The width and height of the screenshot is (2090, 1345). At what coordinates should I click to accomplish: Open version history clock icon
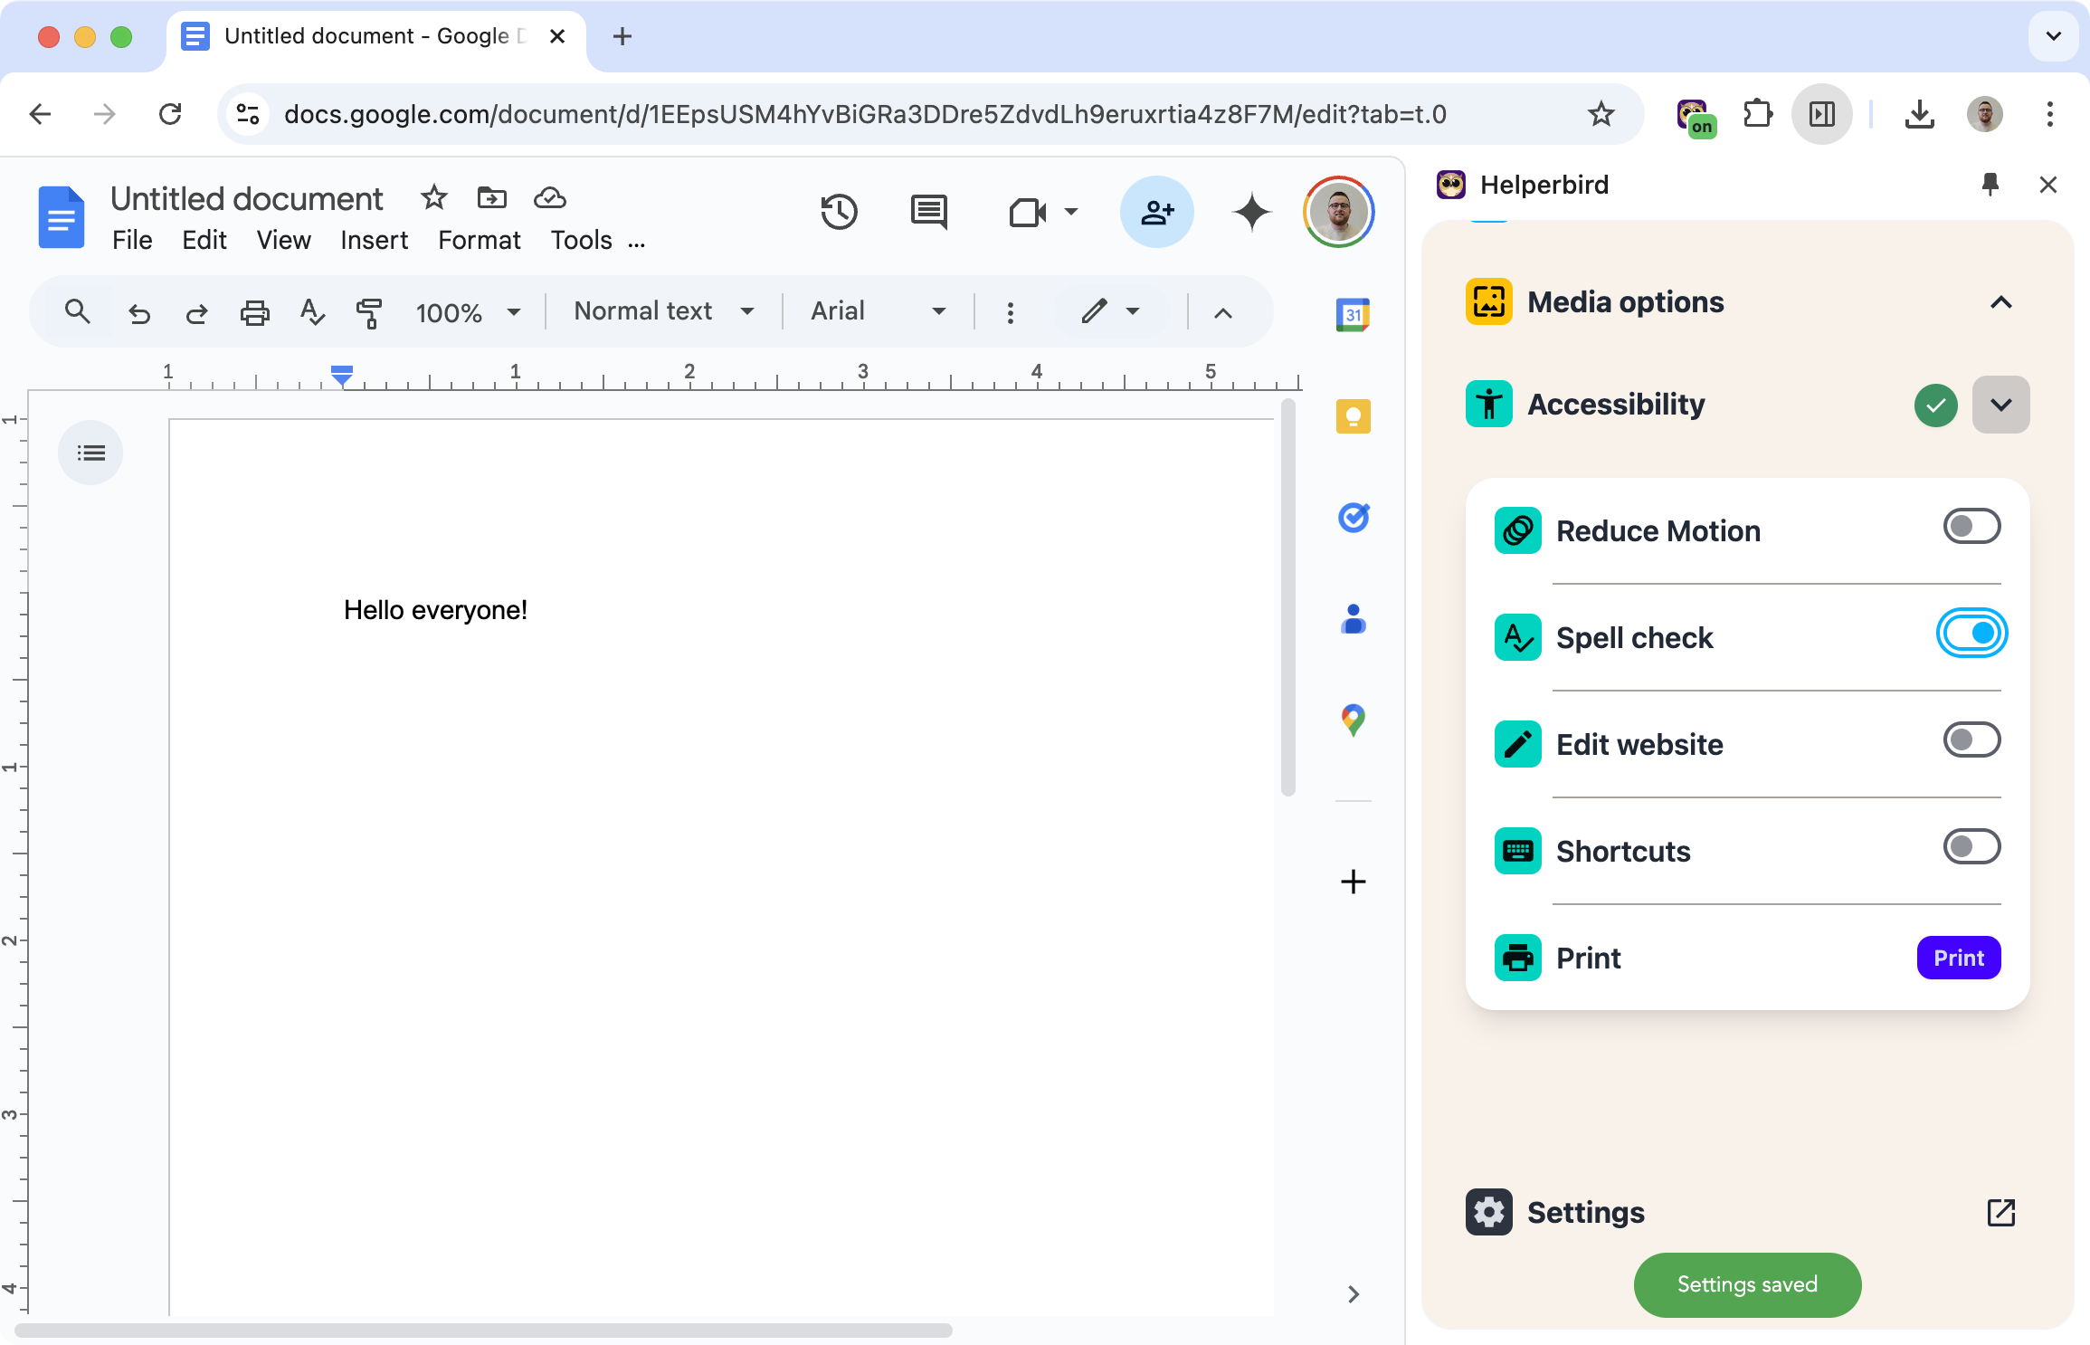click(839, 213)
